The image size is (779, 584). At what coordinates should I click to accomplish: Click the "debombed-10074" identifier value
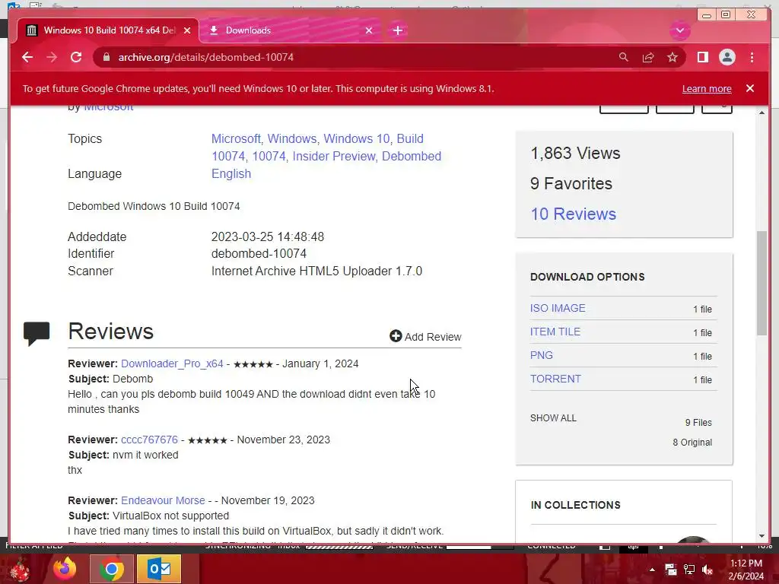259,253
